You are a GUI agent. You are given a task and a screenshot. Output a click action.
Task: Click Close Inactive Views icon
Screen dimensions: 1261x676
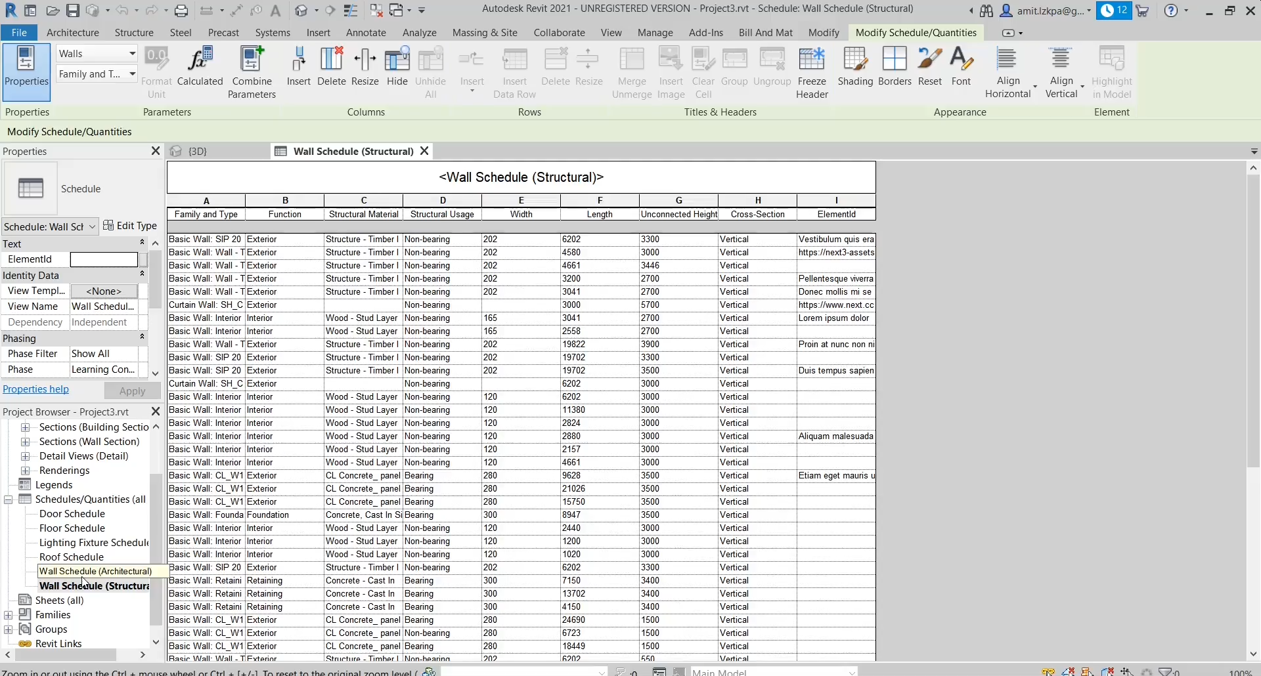[x=376, y=11]
